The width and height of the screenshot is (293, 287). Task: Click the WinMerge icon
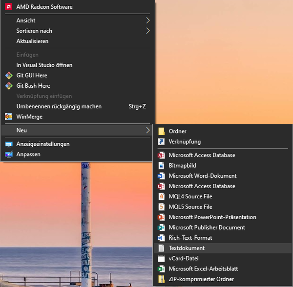(x=8, y=117)
